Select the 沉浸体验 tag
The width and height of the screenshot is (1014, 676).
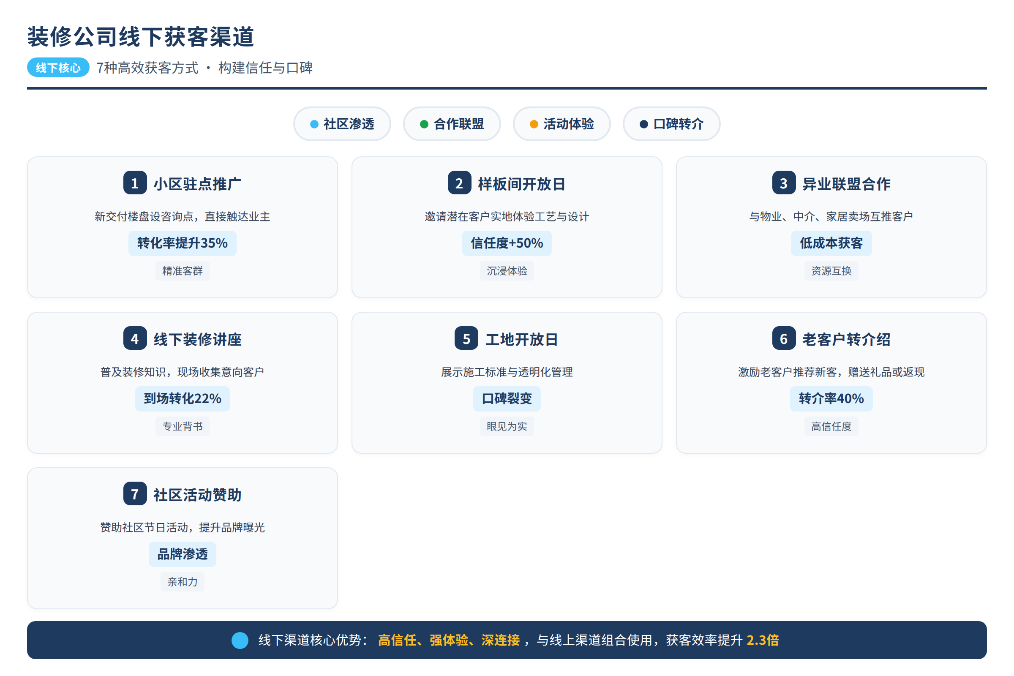point(507,271)
